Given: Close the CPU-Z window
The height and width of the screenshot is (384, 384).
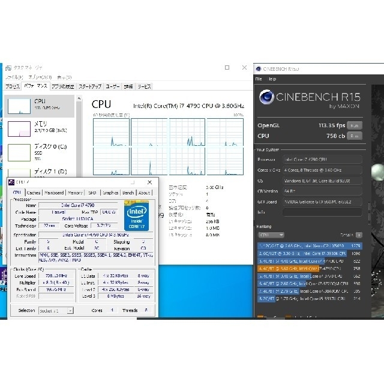Looking at the screenshot, I should tap(149, 182).
